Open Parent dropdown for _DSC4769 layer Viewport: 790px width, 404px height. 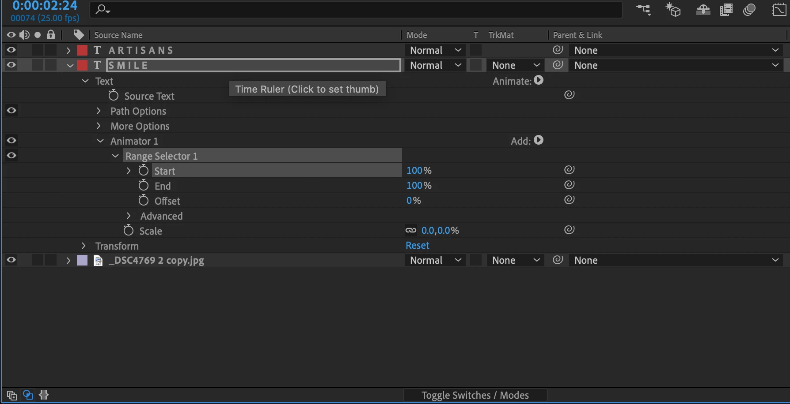[x=676, y=260]
